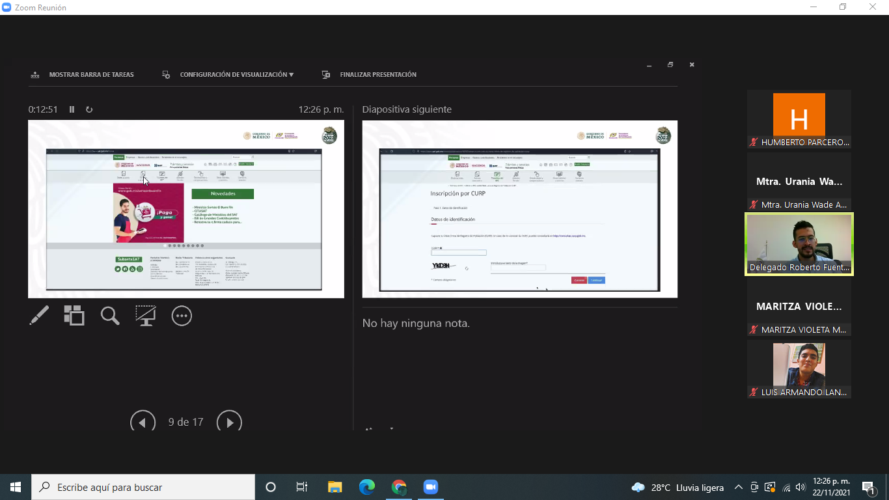Select the pen and laser pointer tool

(x=39, y=316)
